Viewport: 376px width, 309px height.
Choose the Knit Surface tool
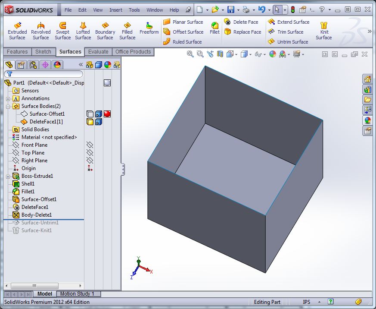[x=324, y=31]
